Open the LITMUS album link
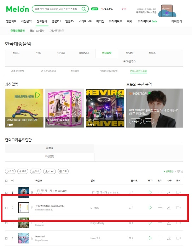The image size is (192, 248). [x=95, y=208]
